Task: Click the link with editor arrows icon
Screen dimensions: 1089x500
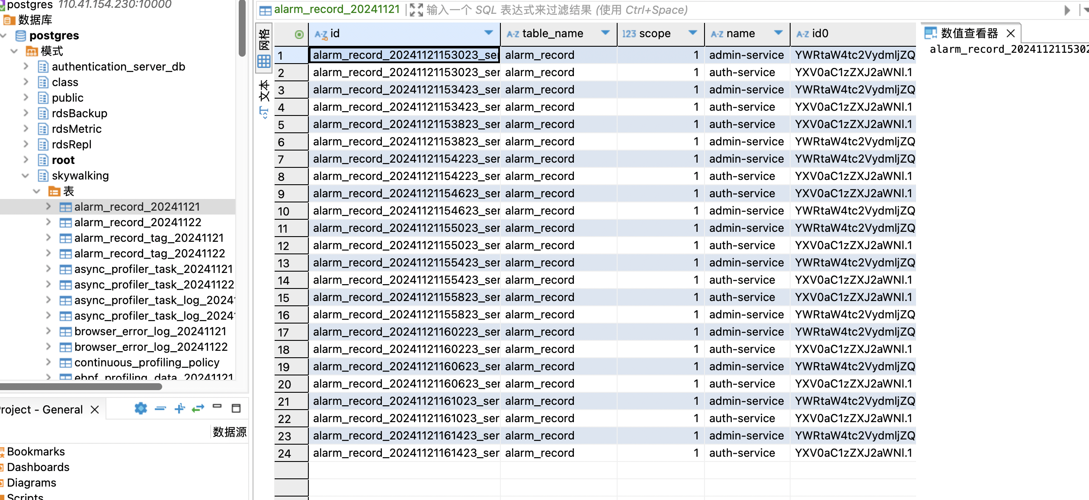Action: [198, 408]
